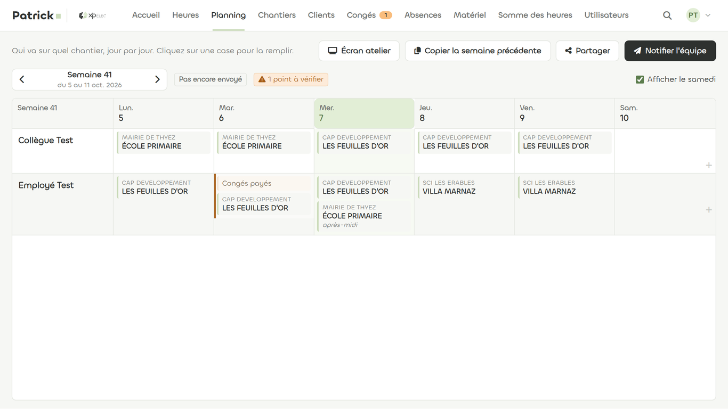Click Notifier l'équipe button
The width and height of the screenshot is (728, 409).
[670, 51]
